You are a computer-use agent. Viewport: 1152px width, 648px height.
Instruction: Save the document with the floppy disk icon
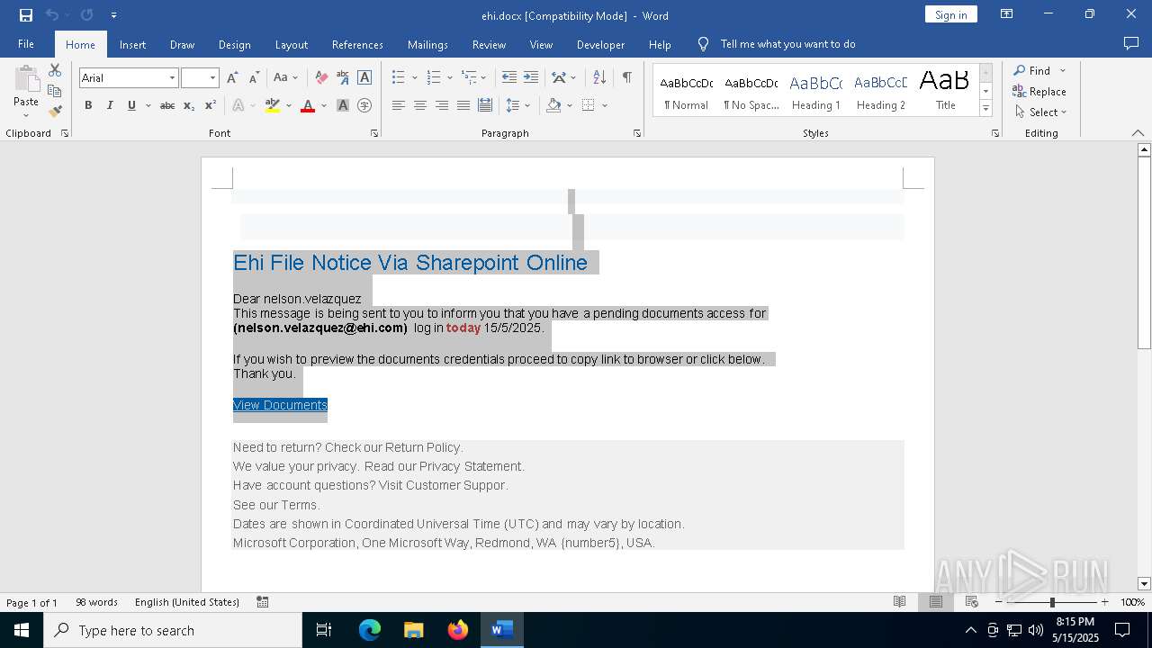pyautogui.click(x=26, y=15)
